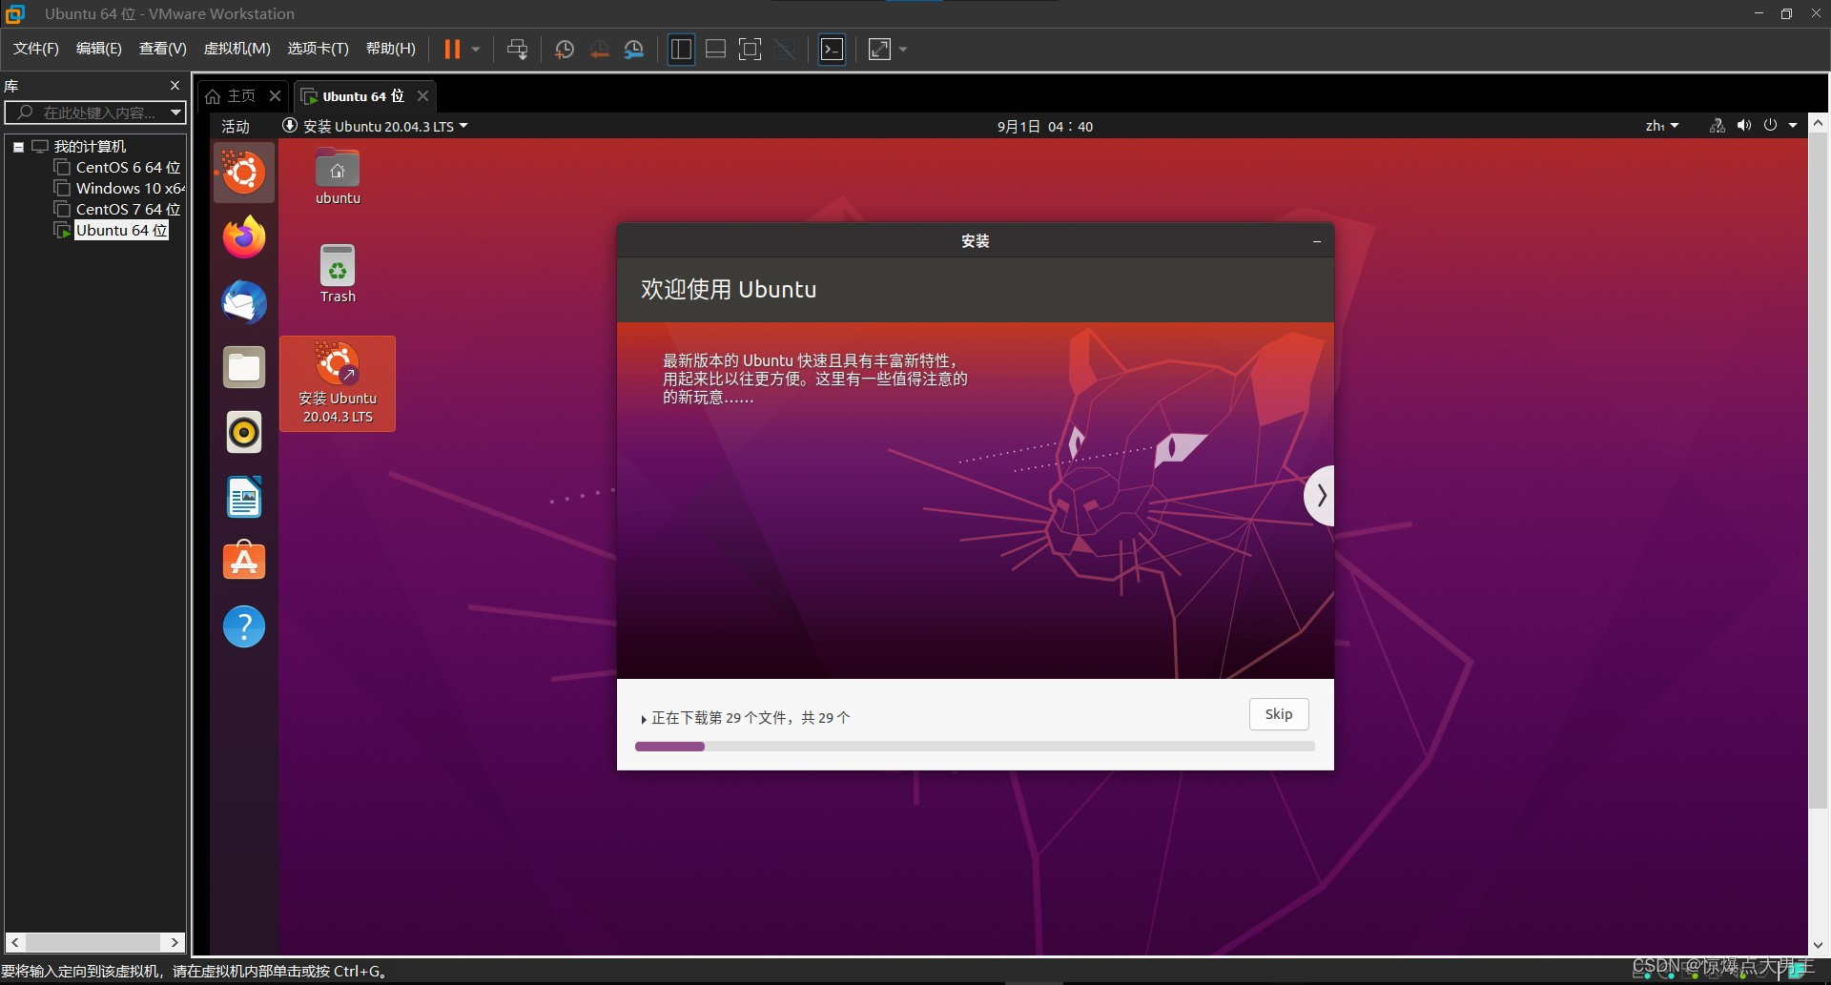1831x985 pixels.
Task: Open the console view icon
Action: pyautogui.click(x=833, y=49)
